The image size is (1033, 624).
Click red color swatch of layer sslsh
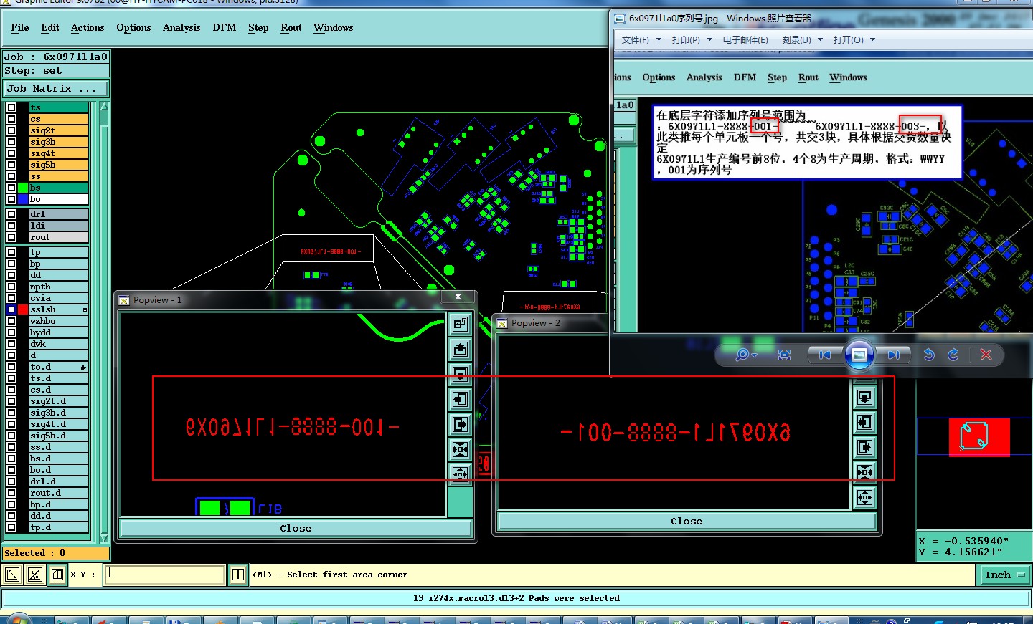(x=23, y=309)
